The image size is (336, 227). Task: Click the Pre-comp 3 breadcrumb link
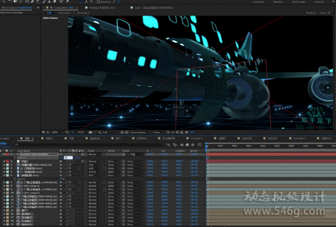tap(64, 13)
